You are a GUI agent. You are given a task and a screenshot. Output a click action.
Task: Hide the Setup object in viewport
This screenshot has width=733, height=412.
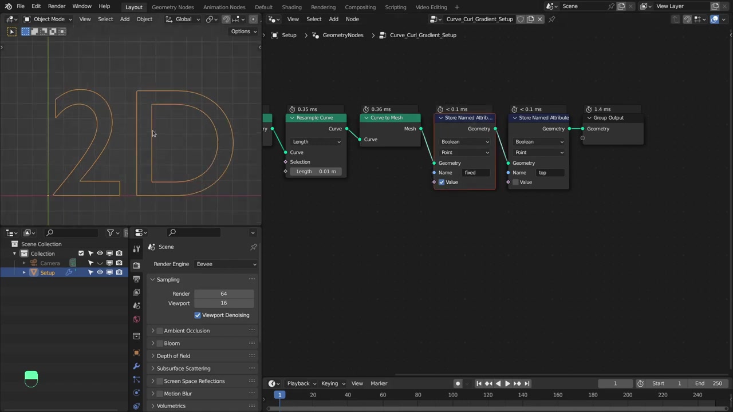coord(100,272)
